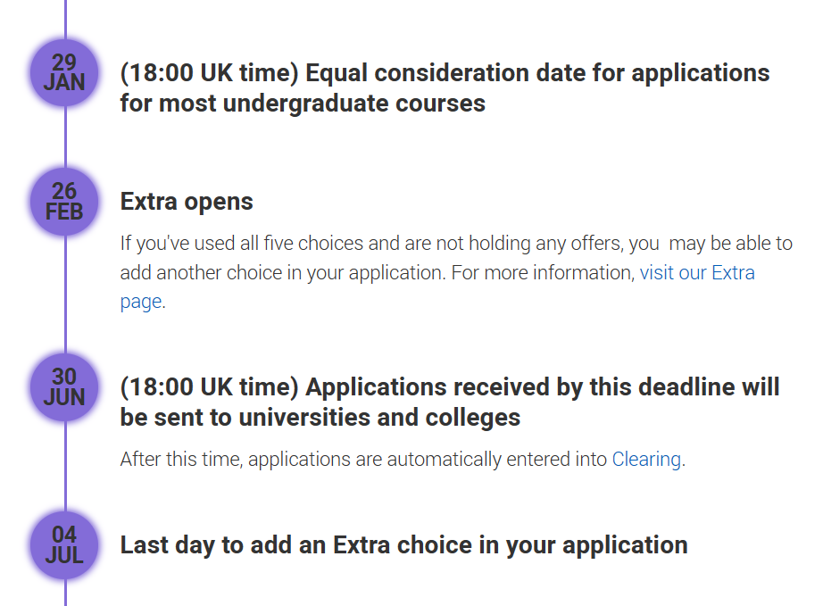Click the timeline line below 04 JUL
The width and height of the screenshot is (823, 606).
66,593
